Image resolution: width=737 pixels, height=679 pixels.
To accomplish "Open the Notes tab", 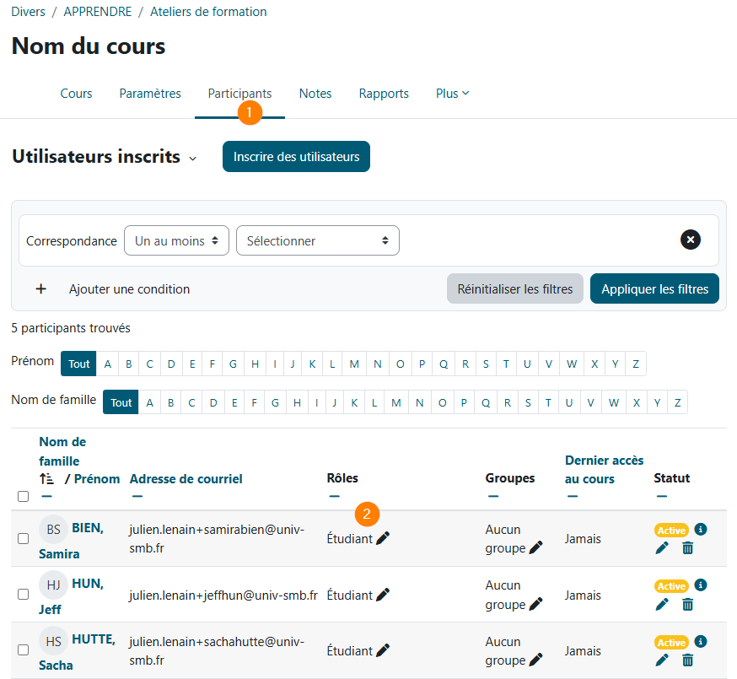I will point(315,93).
